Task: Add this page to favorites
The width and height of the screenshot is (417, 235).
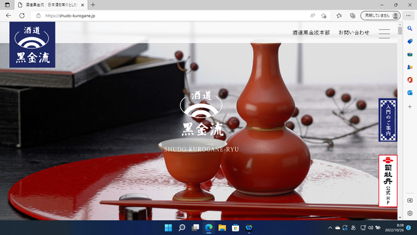Action: click(324, 16)
